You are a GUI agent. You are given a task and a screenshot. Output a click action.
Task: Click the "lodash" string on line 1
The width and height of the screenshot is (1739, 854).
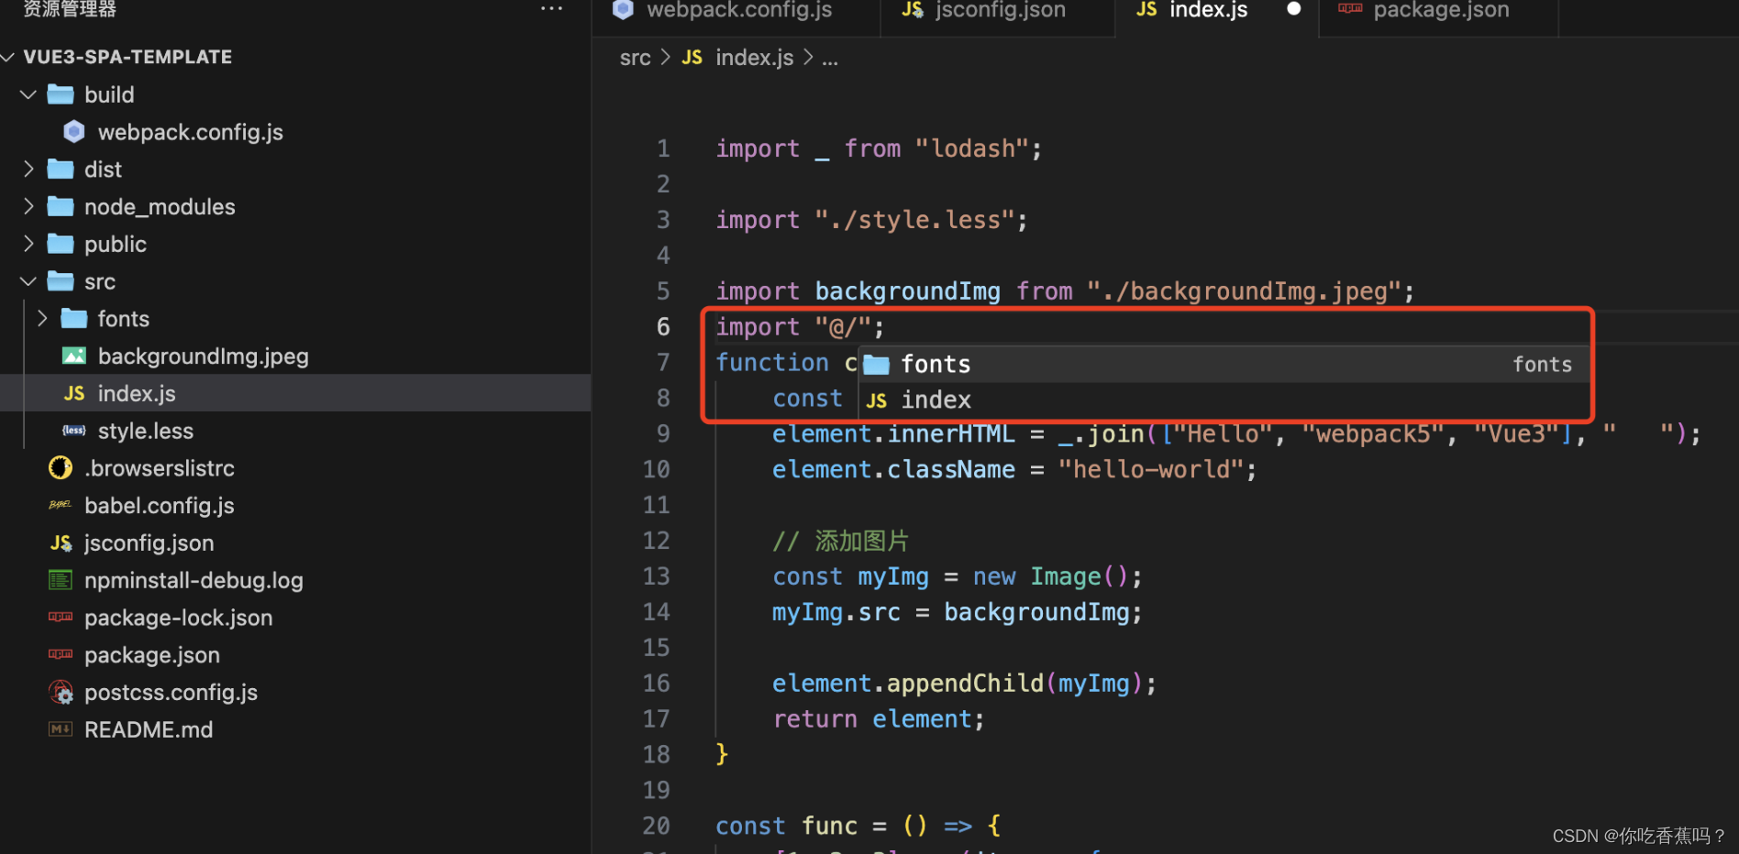tap(971, 148)
